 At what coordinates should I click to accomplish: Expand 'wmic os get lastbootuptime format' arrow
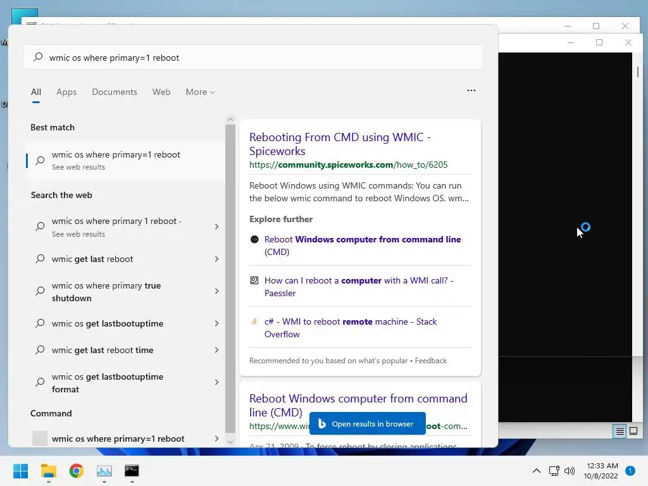pos(216,382)
